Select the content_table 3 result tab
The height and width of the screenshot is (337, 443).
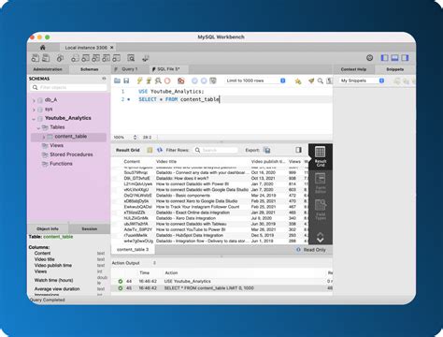pyautogui.click(x=133, y=250)
